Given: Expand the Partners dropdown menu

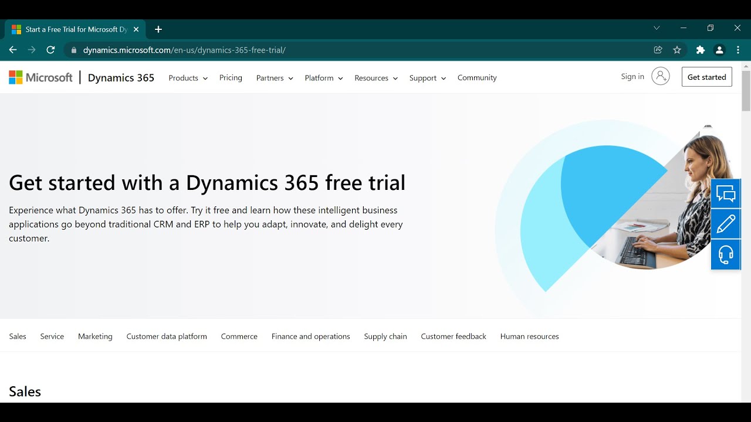Looking at the screenshot, I should 275,78.
